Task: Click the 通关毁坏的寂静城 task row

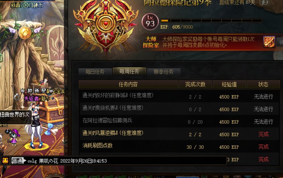Action: point(179,96)
